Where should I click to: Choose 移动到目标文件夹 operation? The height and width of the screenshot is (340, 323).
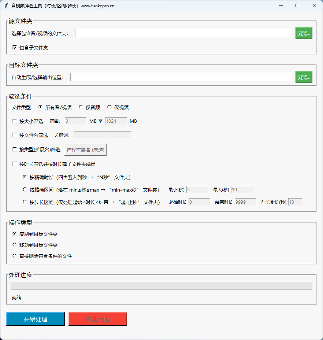(14, 245)
